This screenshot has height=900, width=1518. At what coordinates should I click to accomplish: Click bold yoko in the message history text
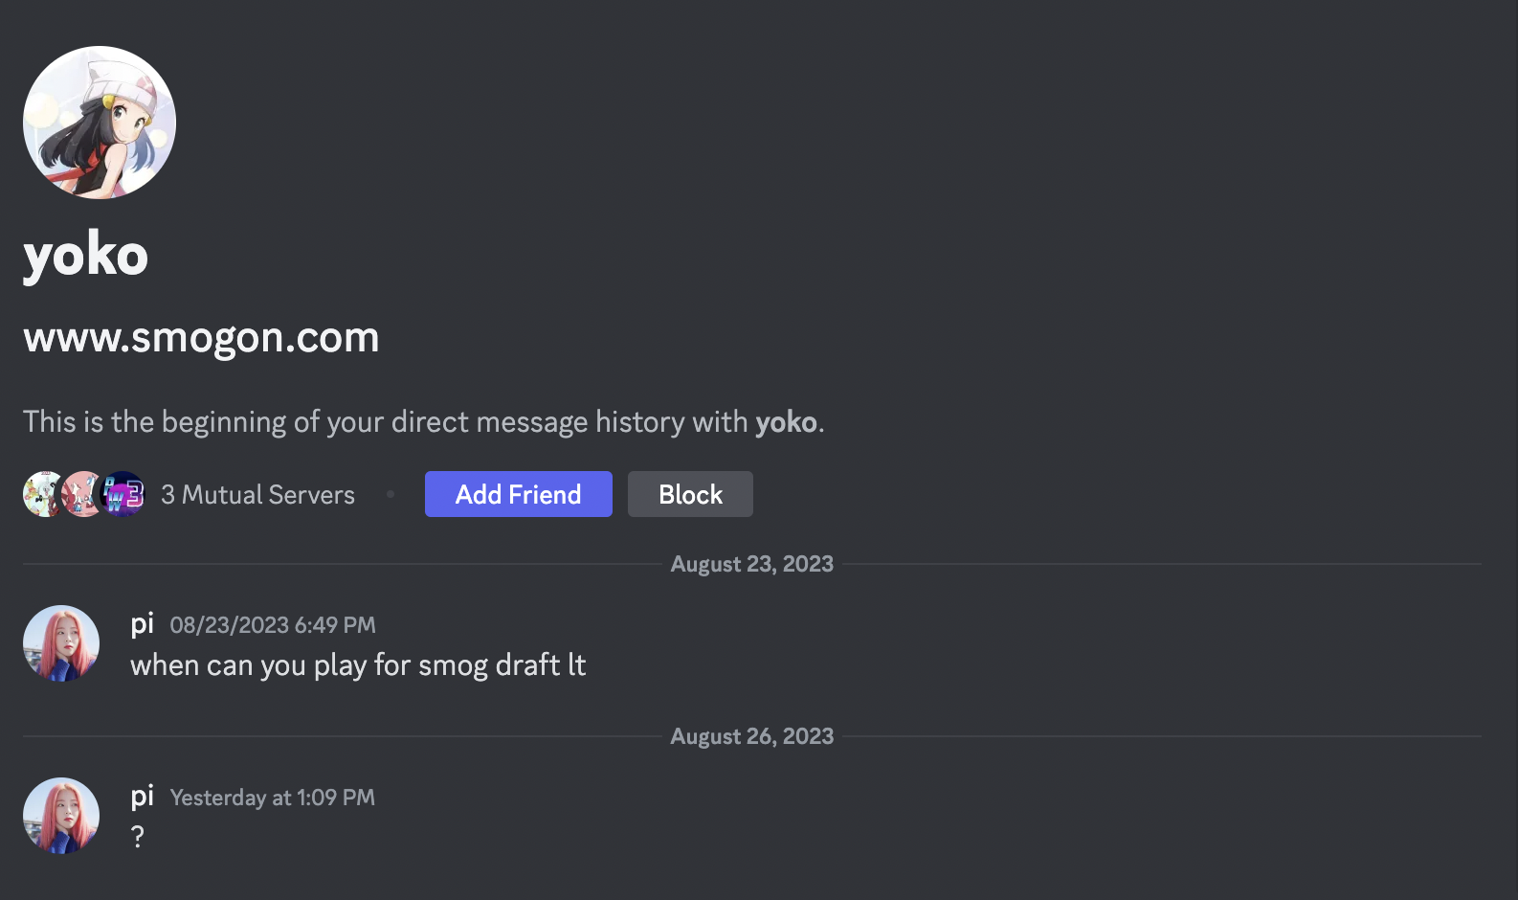point(786,422)
